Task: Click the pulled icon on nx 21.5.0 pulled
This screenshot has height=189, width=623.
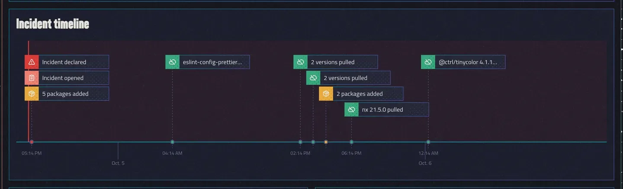Action: (x=351, y=109)
